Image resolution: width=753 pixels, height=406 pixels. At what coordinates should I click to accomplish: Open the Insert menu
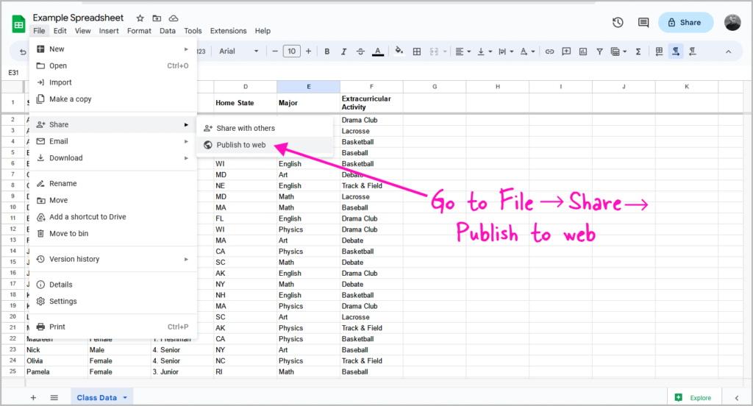click(109, 31)
